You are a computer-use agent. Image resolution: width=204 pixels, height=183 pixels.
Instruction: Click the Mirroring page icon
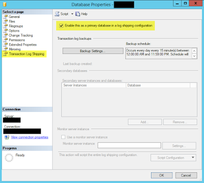click(x=6, y=49)
